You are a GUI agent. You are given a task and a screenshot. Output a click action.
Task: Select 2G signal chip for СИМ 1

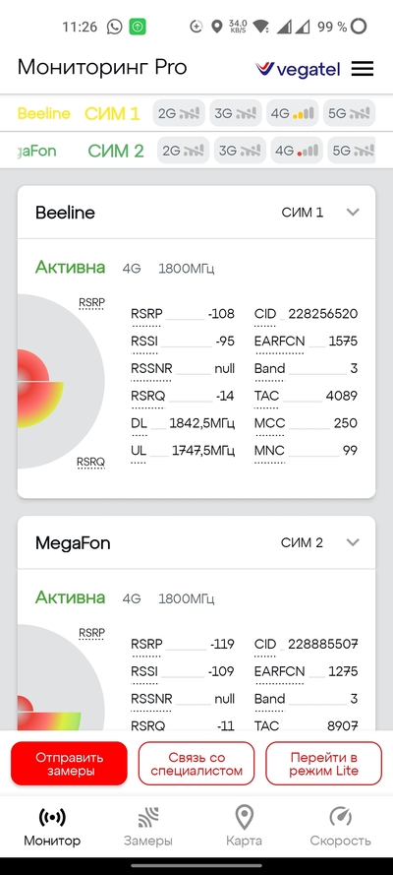(179, 114)
